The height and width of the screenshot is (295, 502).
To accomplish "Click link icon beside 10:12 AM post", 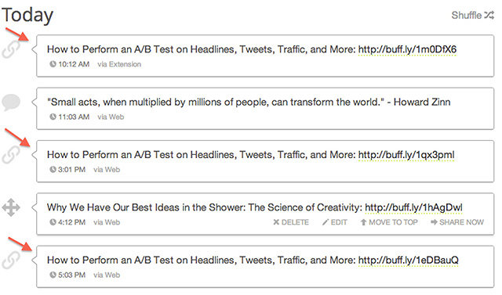I will click(11, 50).
